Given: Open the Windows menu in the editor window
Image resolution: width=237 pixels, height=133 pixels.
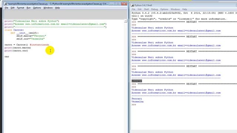Looking at the screenshot, I should (48, 8).
